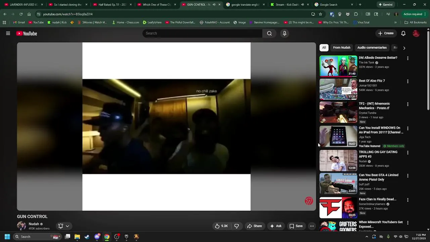Bookmark this page with the star icon

click(320, 14)
